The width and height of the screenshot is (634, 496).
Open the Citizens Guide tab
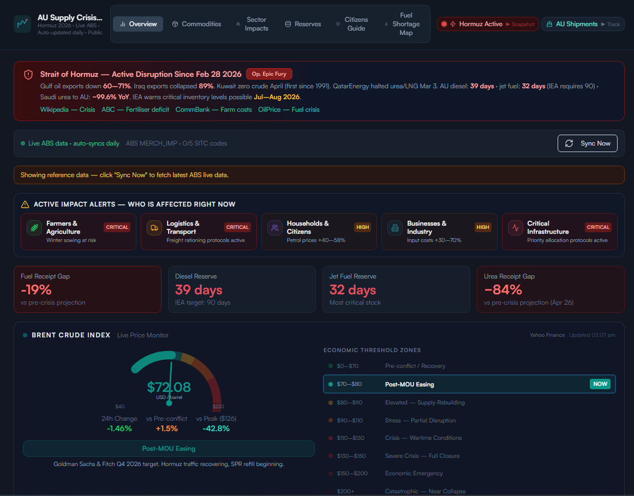pyautogui.click(x=352, y=24)
